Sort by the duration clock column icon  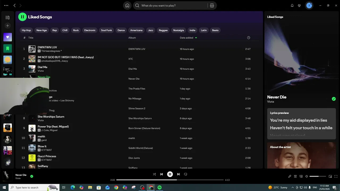[249, 38]
